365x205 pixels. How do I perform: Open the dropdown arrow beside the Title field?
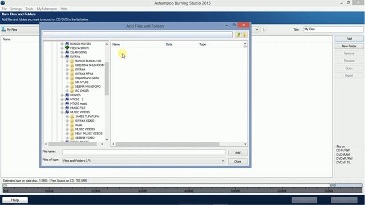point(257,30)
